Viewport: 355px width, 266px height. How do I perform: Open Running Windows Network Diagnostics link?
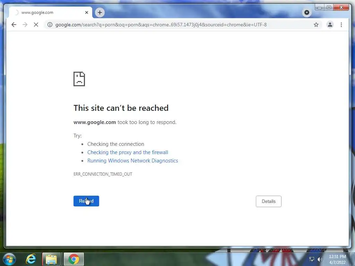click(133, 161)
